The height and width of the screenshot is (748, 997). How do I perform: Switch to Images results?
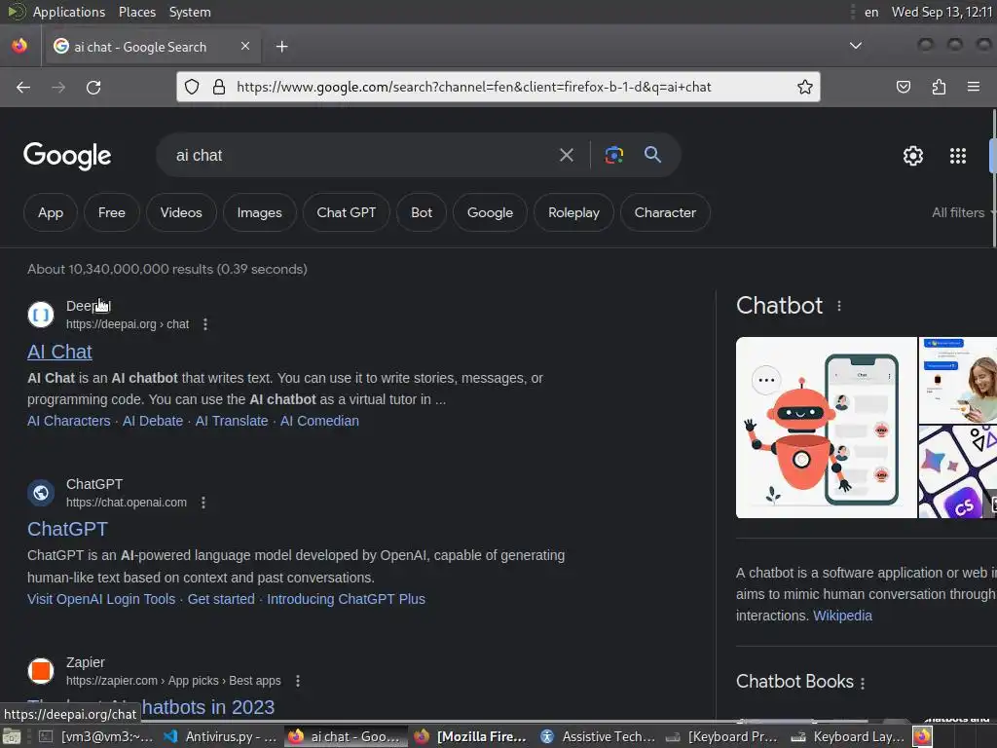point(259,212)
